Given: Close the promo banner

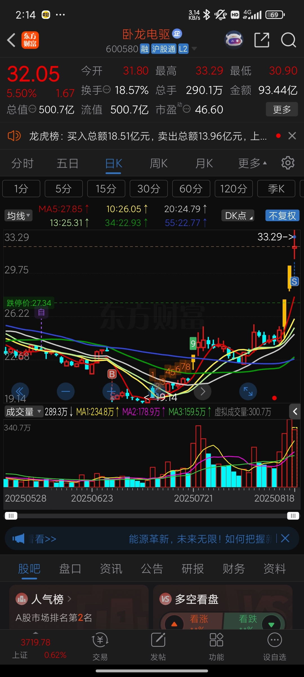Looking at the screenshot, I should [285, 538].
